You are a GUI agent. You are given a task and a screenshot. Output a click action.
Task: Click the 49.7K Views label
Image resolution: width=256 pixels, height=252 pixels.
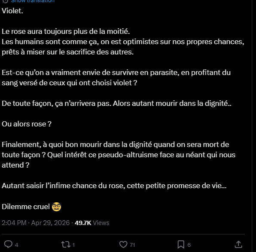[x=92, y=223]
